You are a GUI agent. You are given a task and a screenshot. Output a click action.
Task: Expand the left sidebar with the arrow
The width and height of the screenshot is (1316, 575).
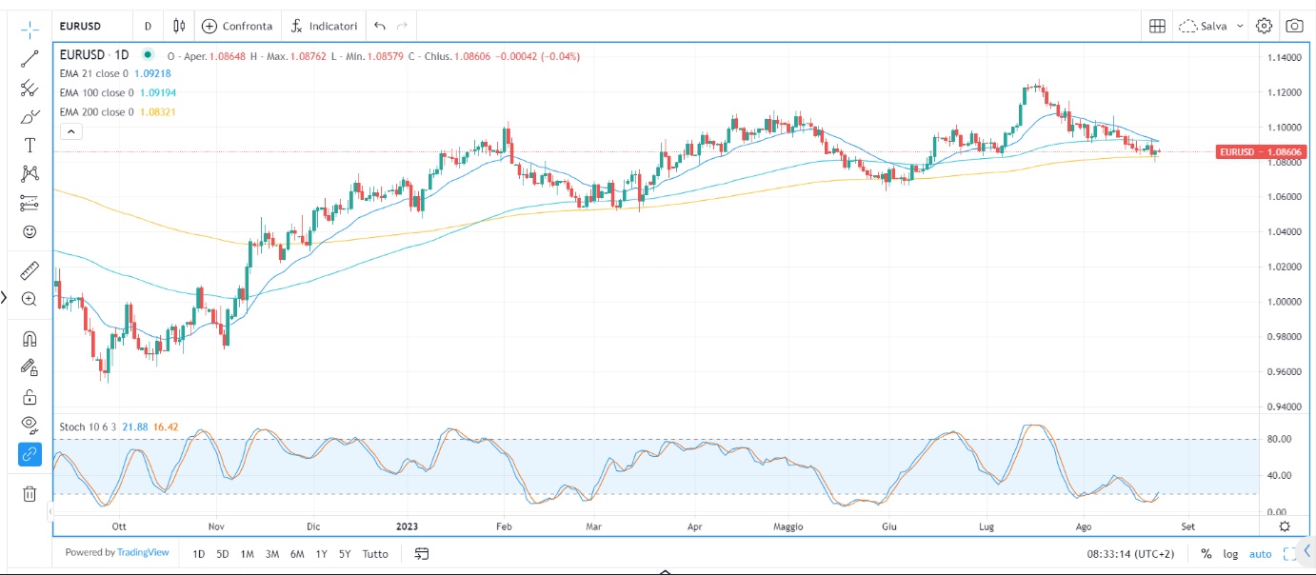(x=4, y=297)
